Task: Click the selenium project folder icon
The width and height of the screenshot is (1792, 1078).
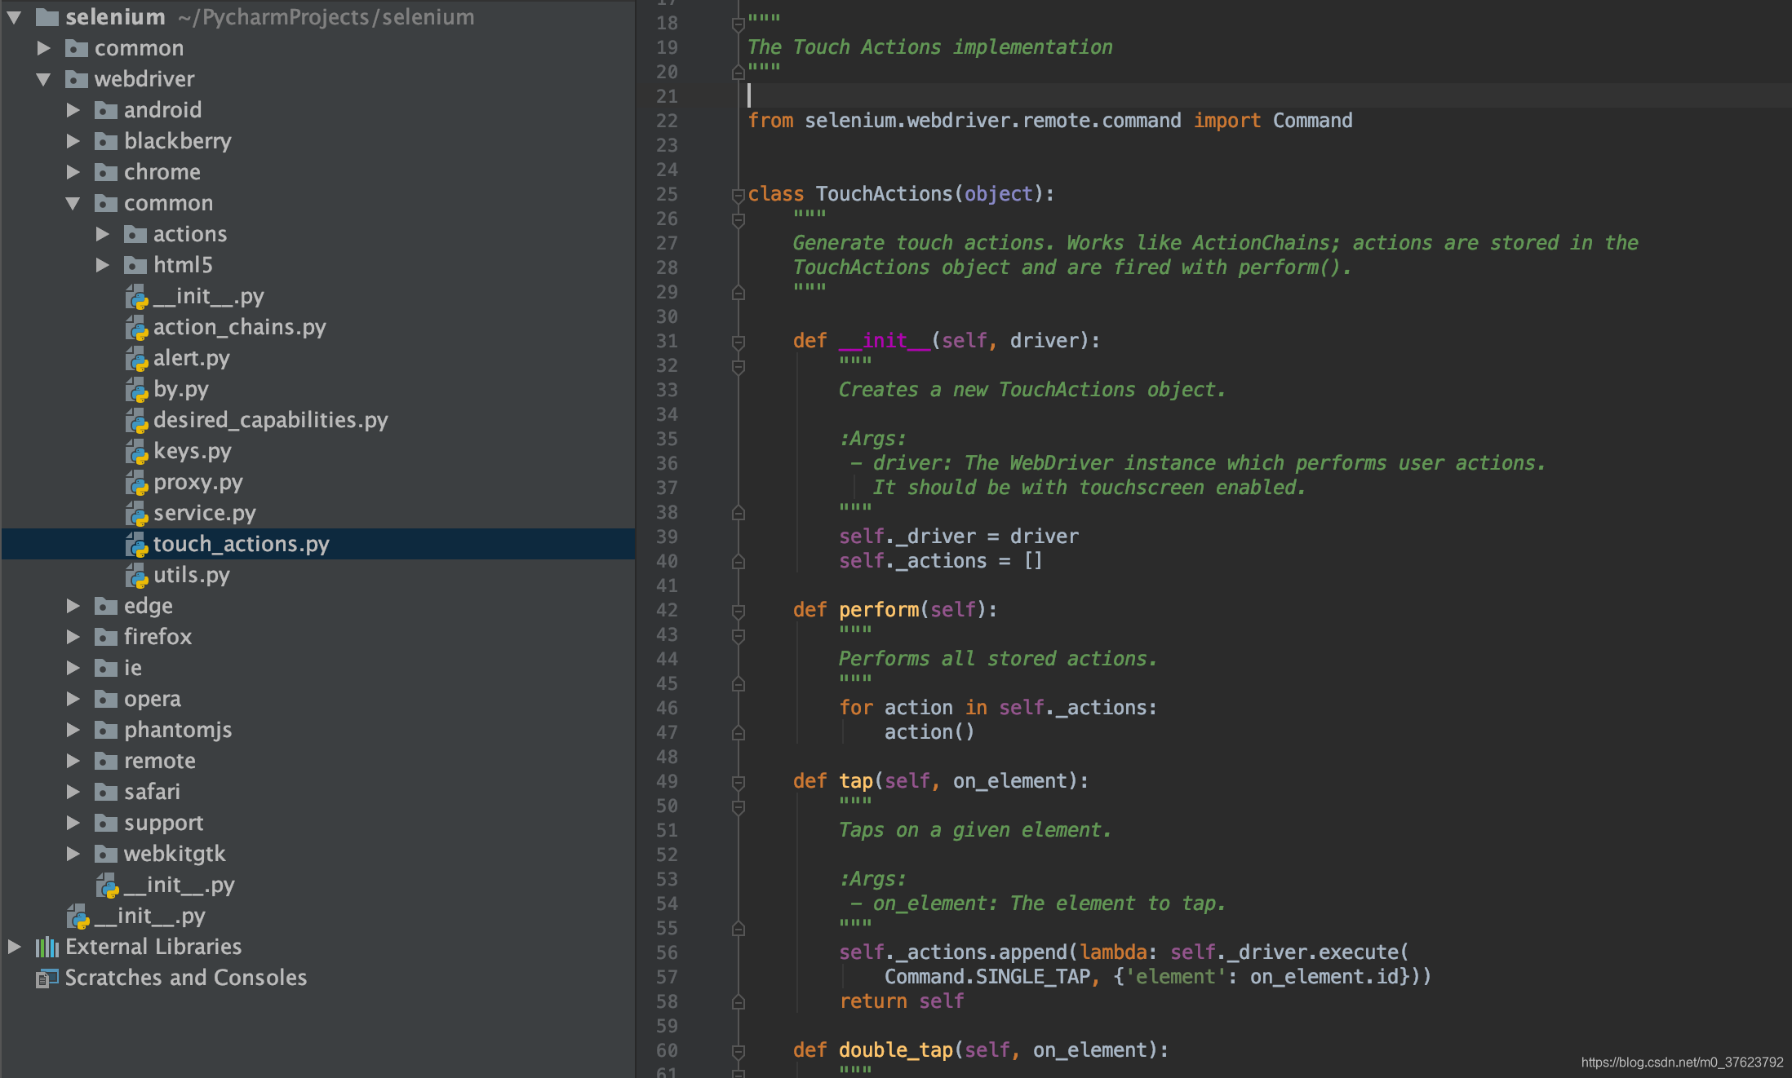Action: coord(47,17)
